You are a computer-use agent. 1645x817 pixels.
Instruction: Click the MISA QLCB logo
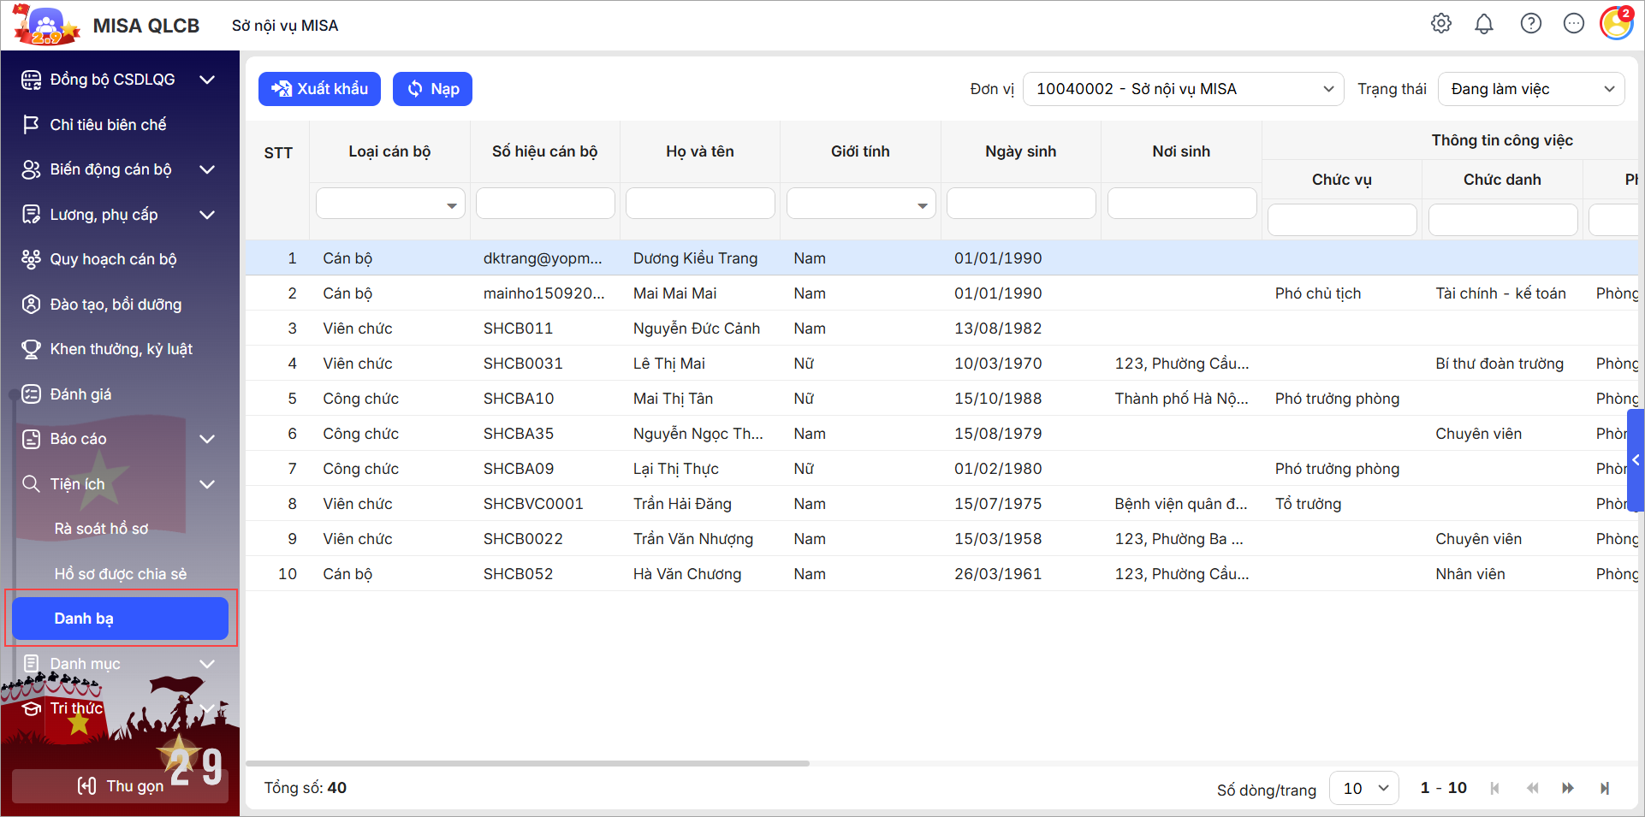click(47, 26)
